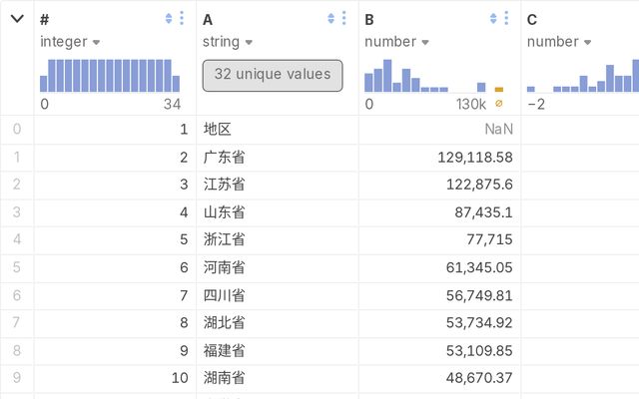Image resolution: width=639 pixels, height=399 pixels.
Task: Sort the # index column
Action: [x=169, y=18]
